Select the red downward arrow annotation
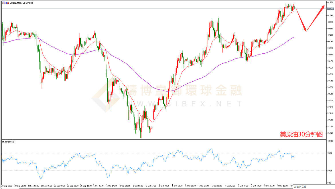Viewport: 335px width, 189px height. click(x=301, y=20)
